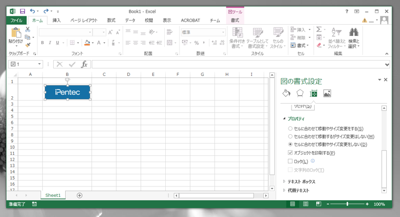Switch to the 数式 ribbon tab
The image size is (400, 217).
pyautogui.click(x=111, y=21)
